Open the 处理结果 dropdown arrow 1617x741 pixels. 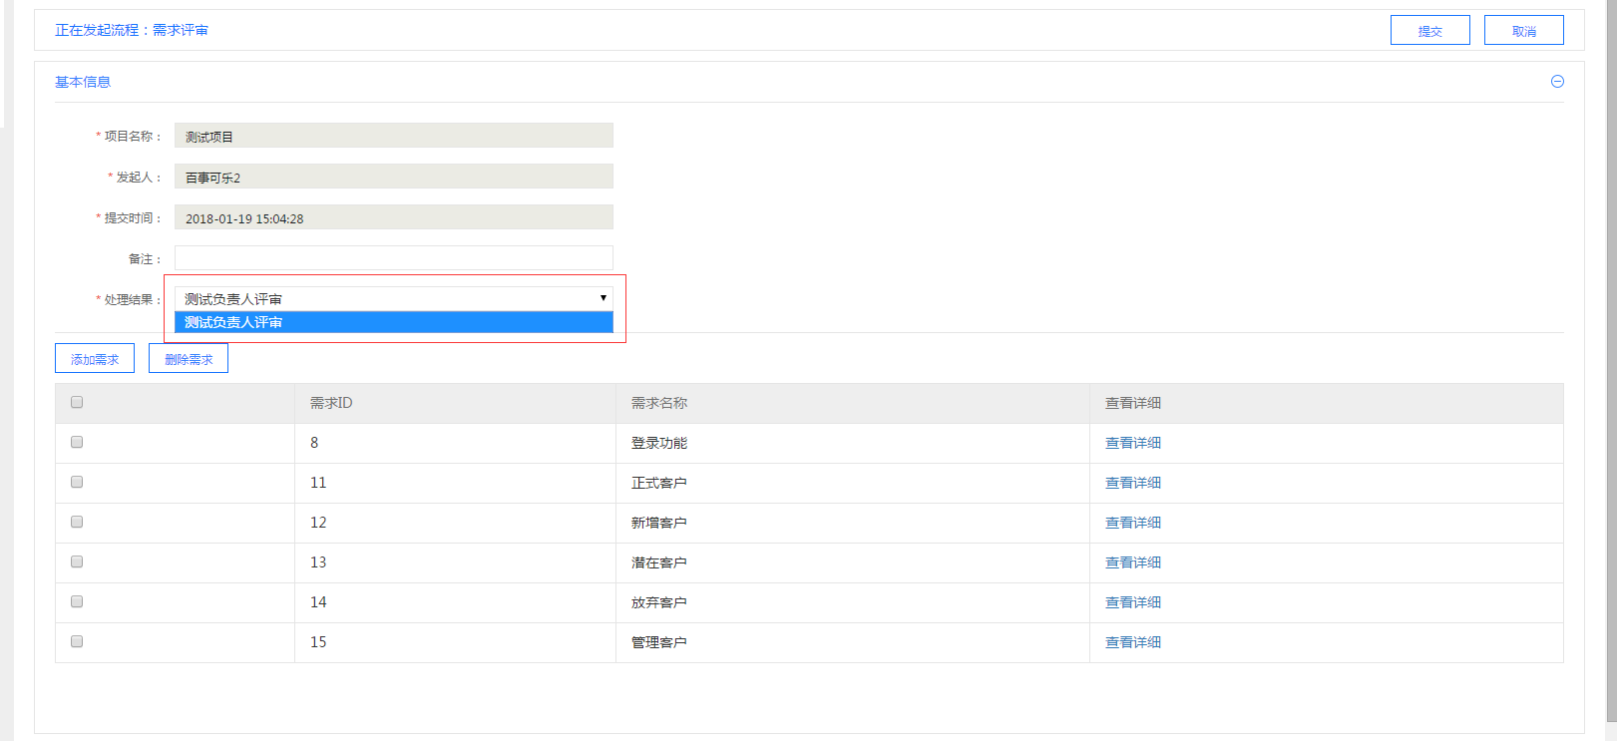[x=603, y=298]
